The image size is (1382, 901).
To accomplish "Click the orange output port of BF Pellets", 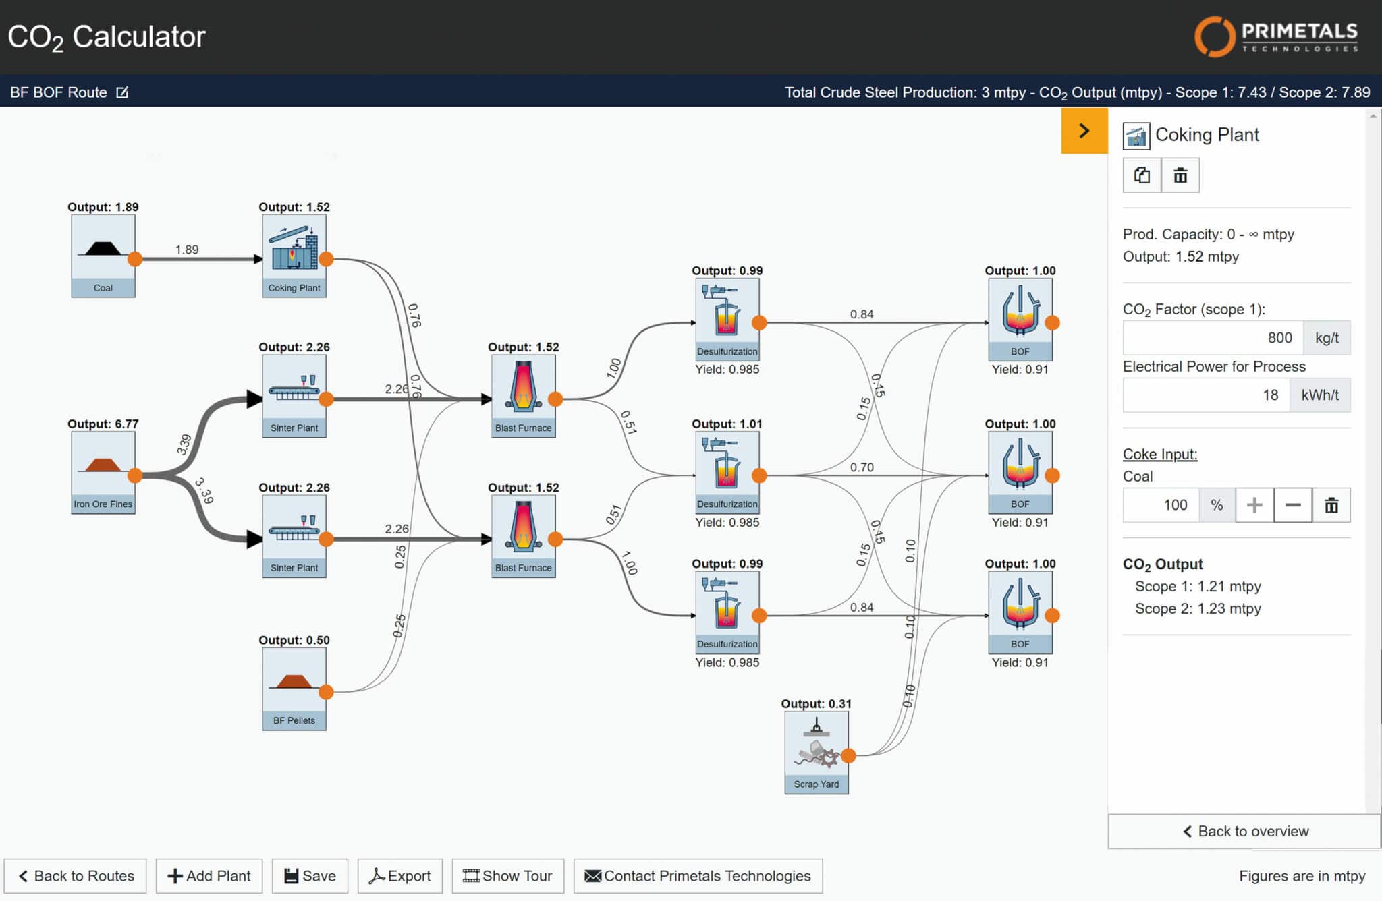I will 326,692.
